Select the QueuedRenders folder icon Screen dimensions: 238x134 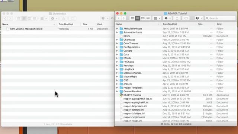[x=121, y=91]
